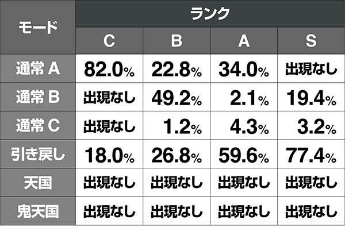Click the 通常 A row label
345x231 pixels.
38,70
